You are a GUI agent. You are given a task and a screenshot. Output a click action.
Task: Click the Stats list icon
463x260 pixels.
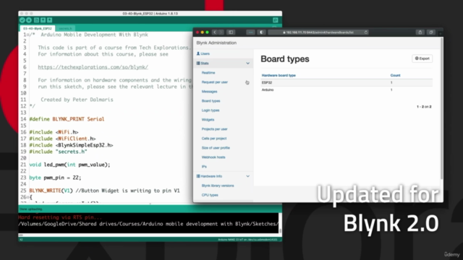coord(198,63)
